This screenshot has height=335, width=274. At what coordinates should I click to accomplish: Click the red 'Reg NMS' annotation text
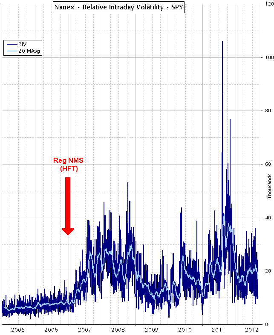pos(68,160)
